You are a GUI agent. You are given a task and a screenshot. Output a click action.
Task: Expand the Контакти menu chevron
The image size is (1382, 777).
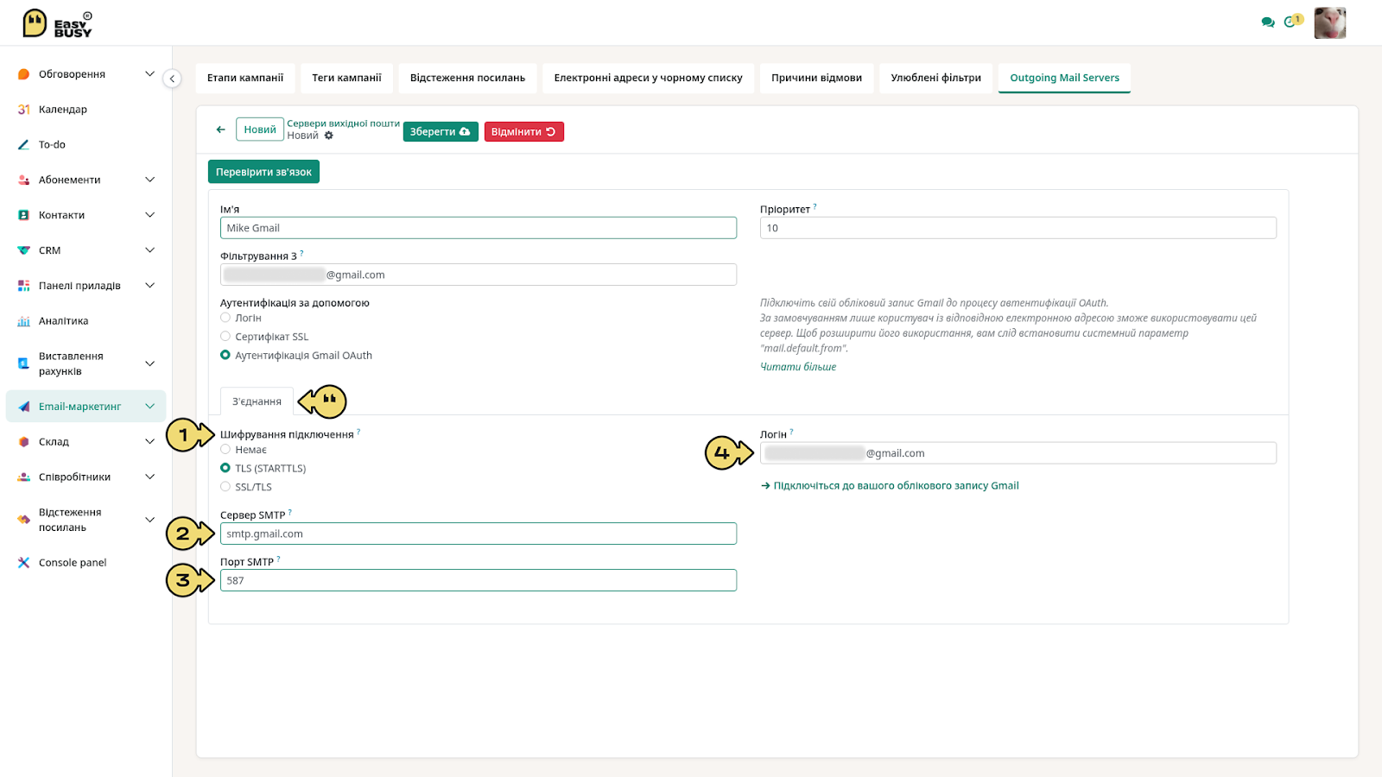149,215
